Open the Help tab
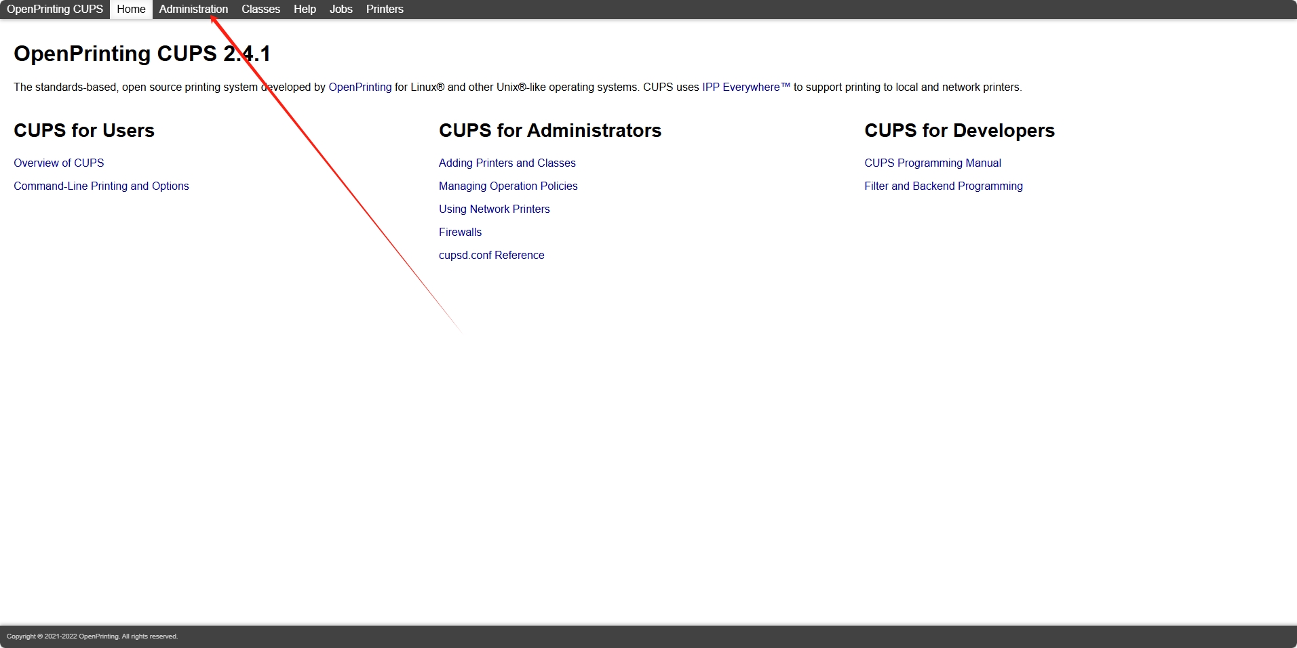The height and width of the screenshot is (648, 1297). pyautogui.click(x=305, y=9)
